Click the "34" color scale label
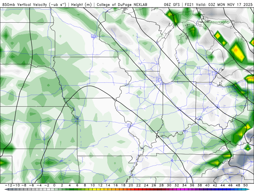This screenshot has width=254, height=191. tap(184, 185)
